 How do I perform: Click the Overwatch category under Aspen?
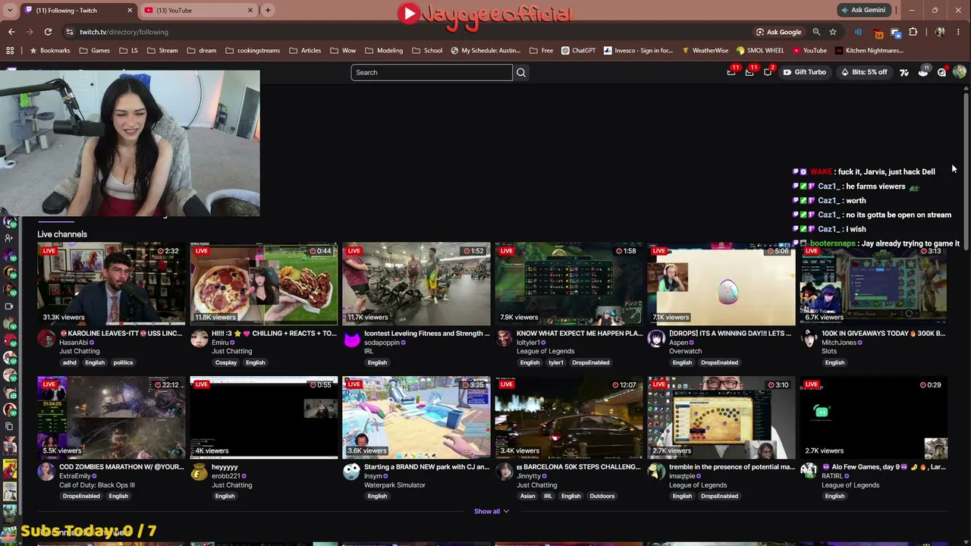685,351
